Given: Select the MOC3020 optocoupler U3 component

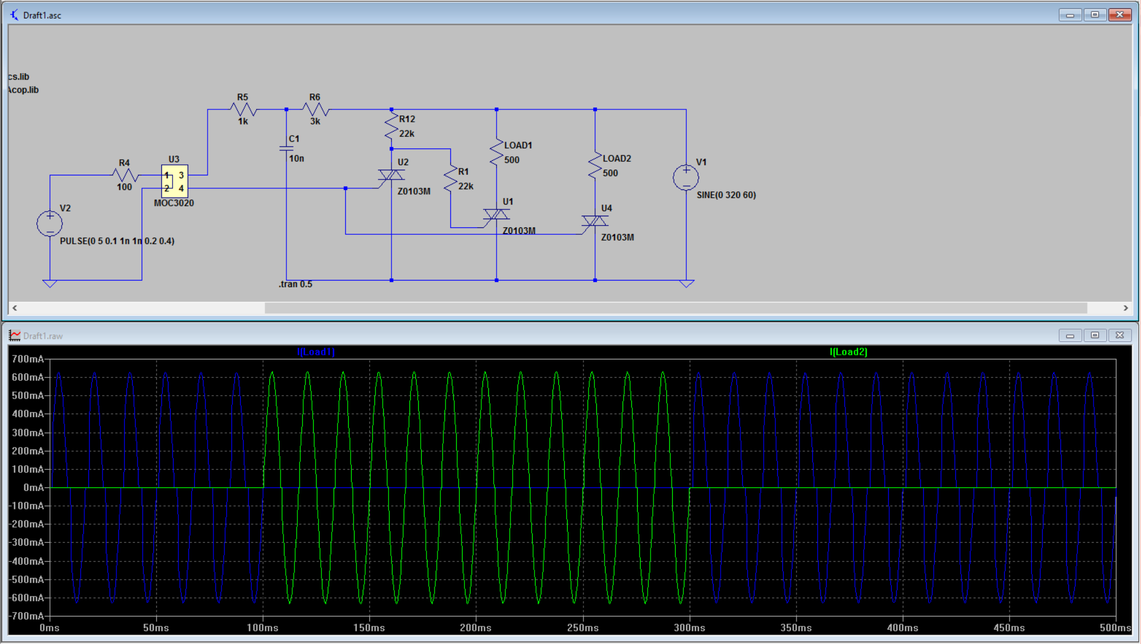Looking at the screenshot, I should coord(174,181).
